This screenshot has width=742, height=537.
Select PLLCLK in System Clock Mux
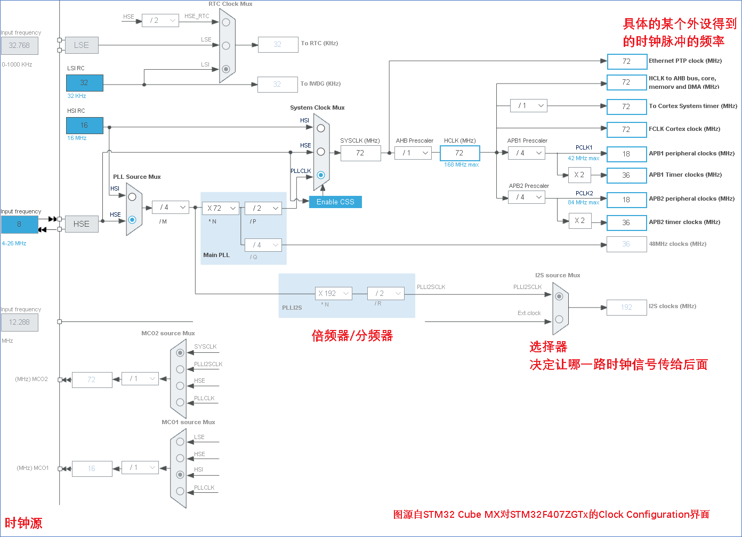point(321,175)
